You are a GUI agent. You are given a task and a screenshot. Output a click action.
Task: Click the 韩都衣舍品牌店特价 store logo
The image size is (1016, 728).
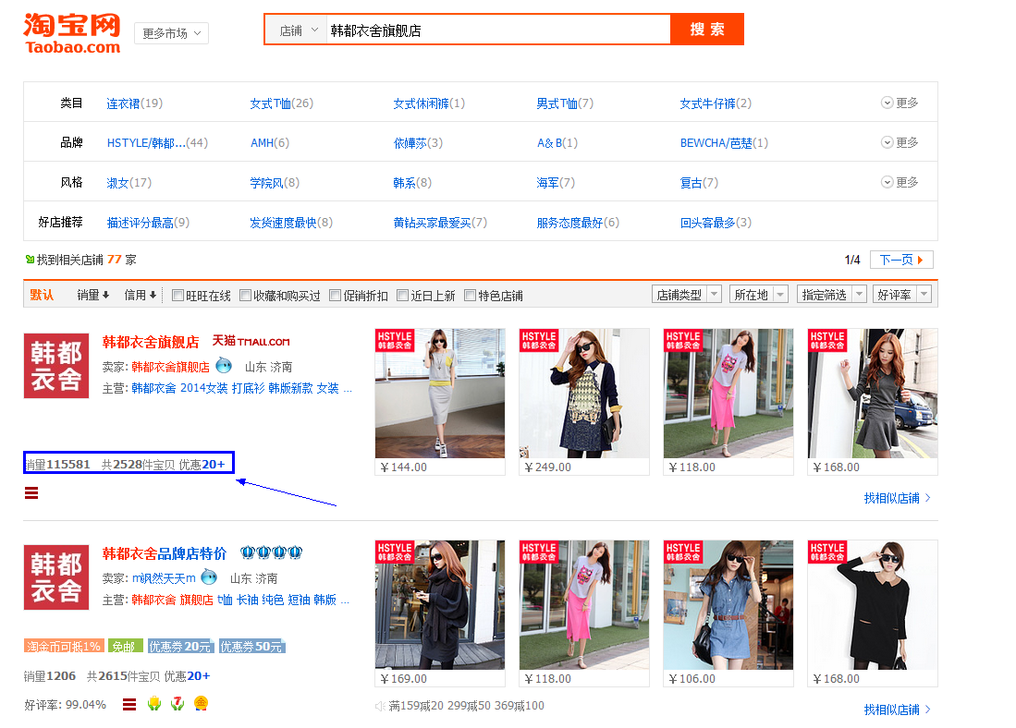[56, 577]
